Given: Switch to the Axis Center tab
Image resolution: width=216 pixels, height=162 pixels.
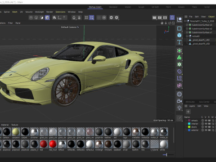Looking at the screenshot, I should pos(204,102).
